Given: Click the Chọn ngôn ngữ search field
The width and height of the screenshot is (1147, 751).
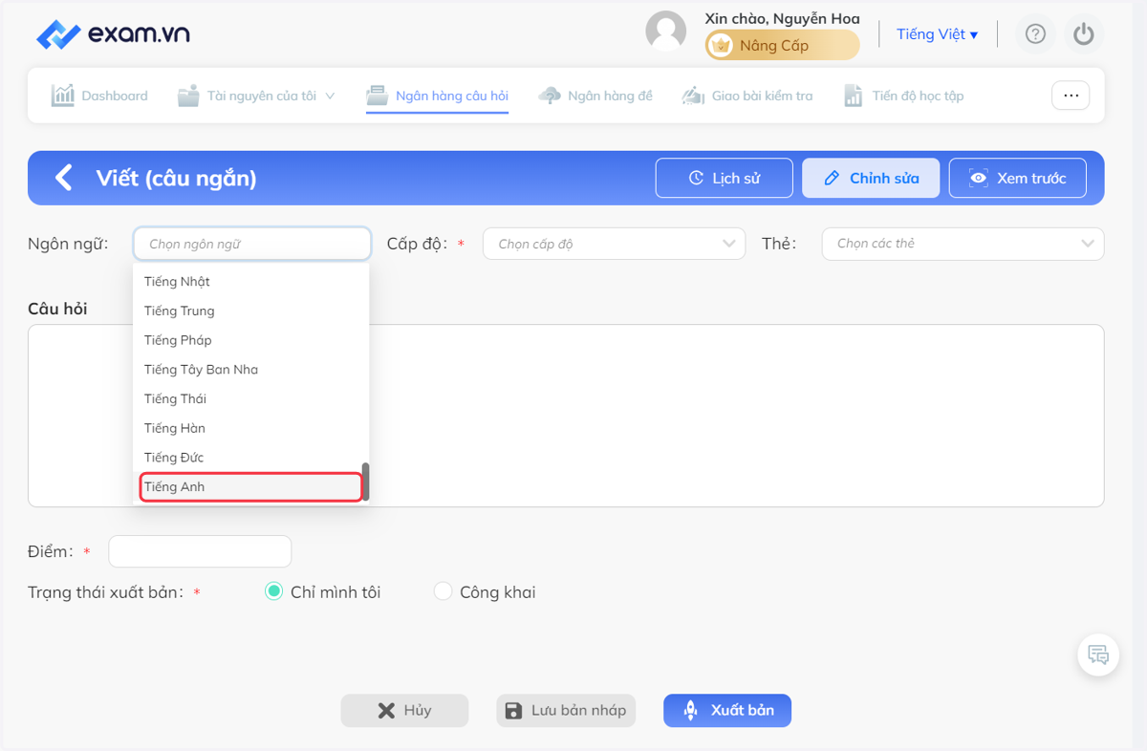Looking at the screenshot, I should [x=252, y=244].
